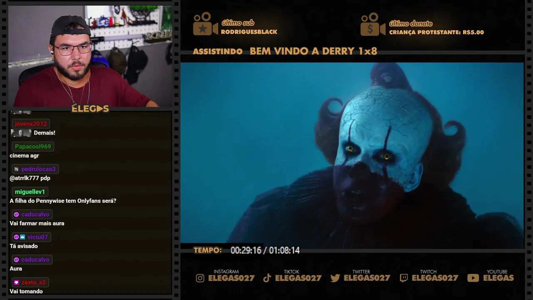Click the message 'Vai farmar mais aura'
The height and width of the screenshot is (300, 533).
pyautogui.click(x=37, y=223)
